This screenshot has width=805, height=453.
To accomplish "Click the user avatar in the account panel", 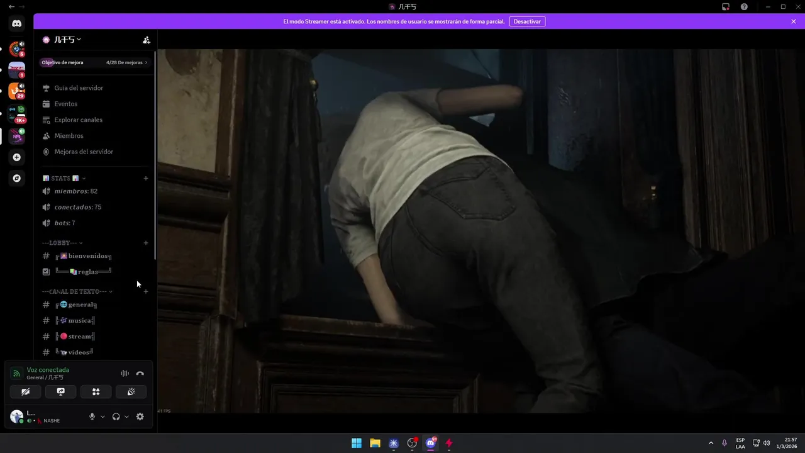I will [17, 417].
